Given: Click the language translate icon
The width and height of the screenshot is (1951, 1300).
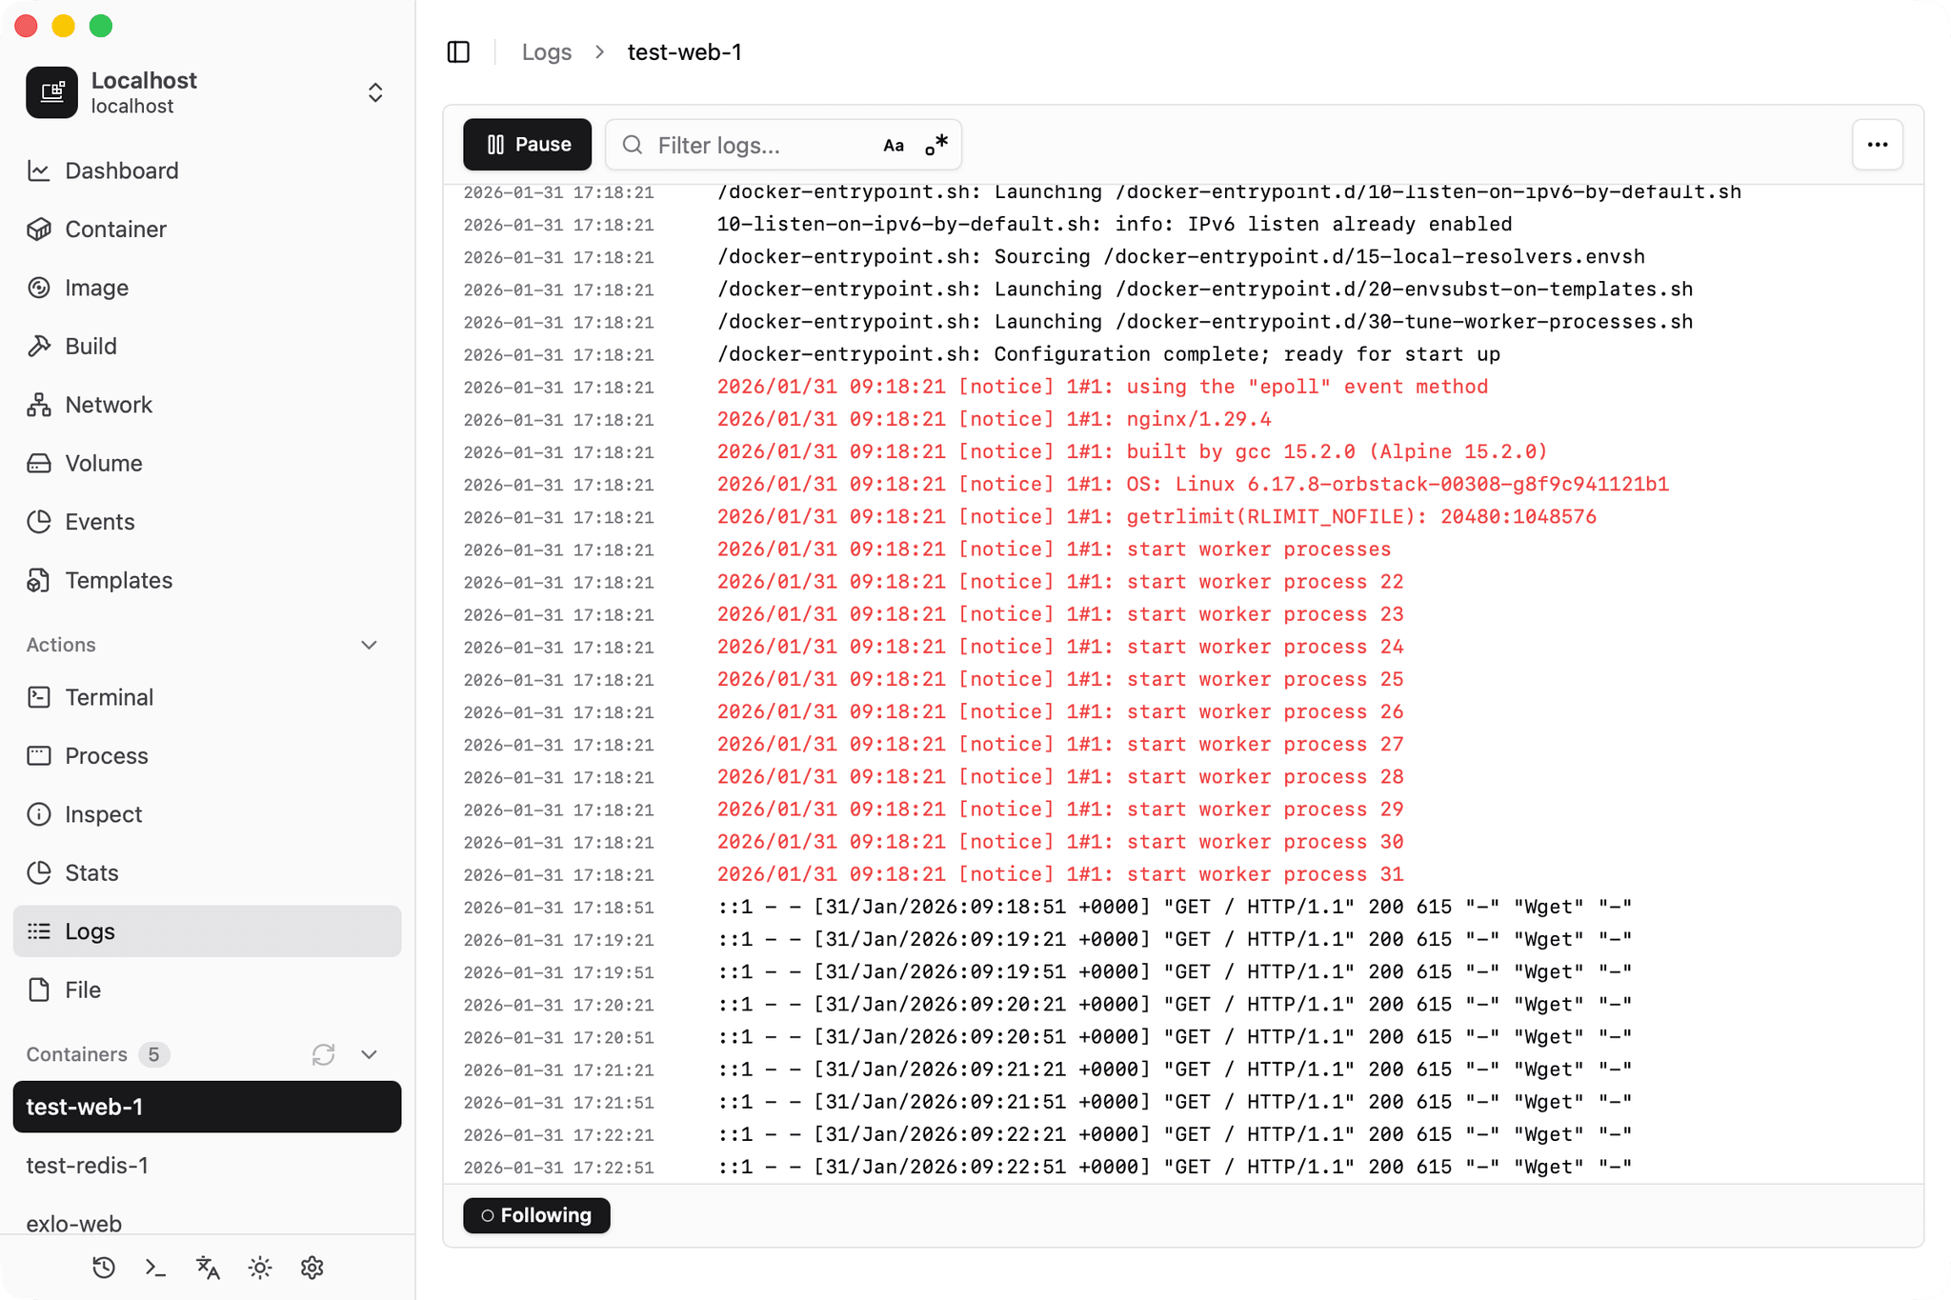Looking at the screenshot, I should [x=208, y=1268].
